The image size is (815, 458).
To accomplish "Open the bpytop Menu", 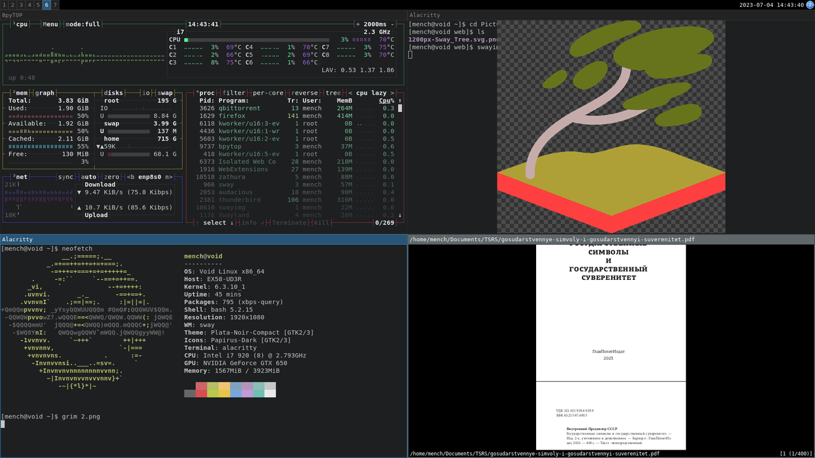I will (x=51, y=24).
